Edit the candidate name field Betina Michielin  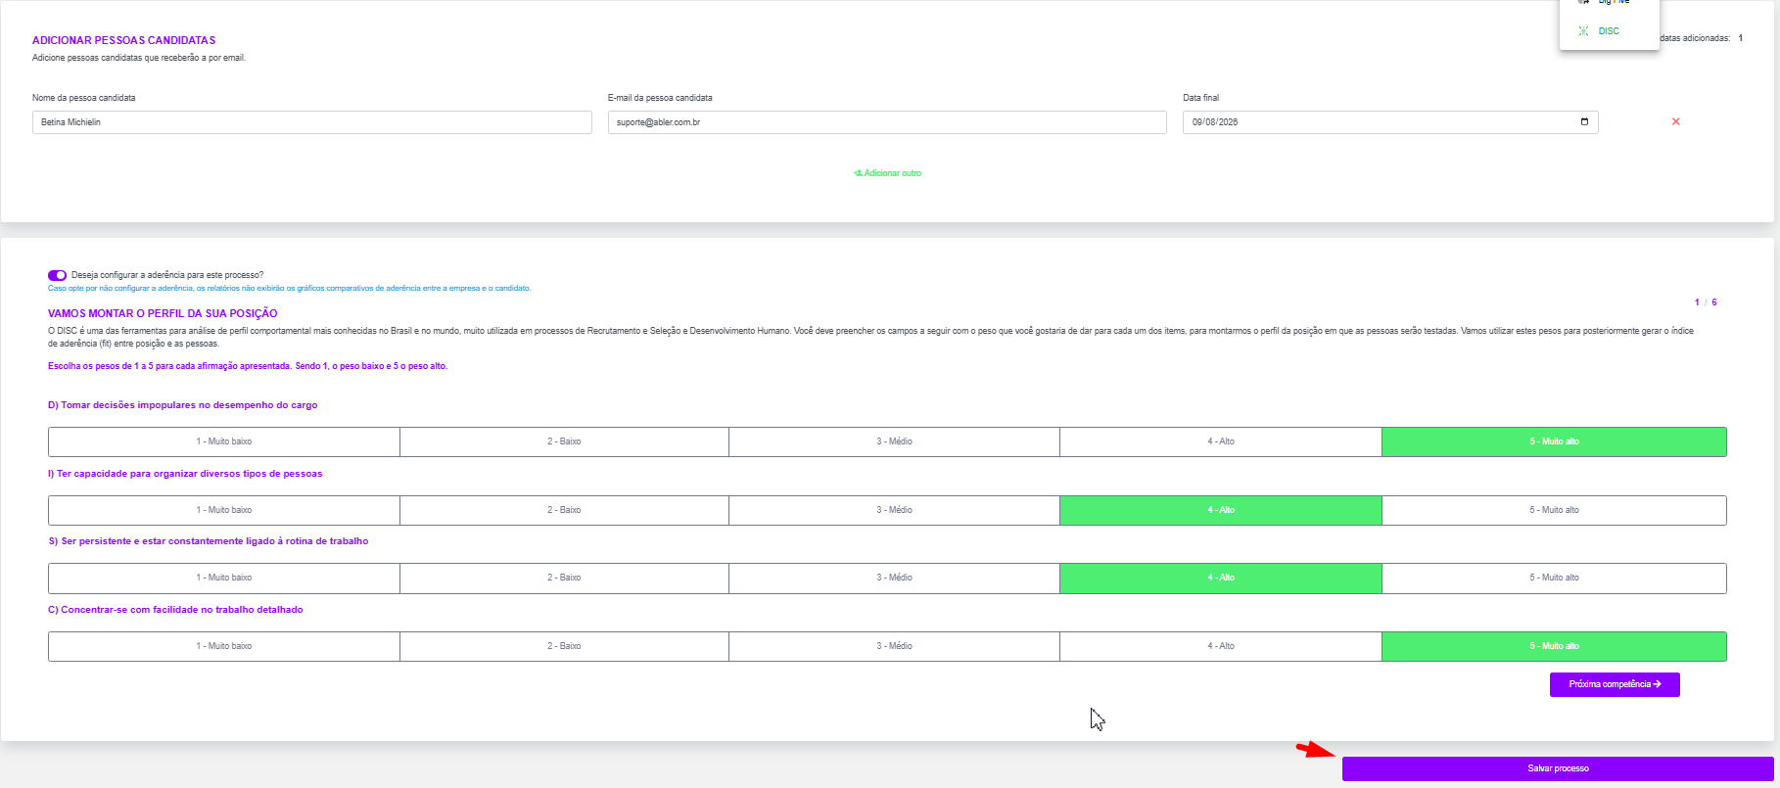tap(312, 122)
